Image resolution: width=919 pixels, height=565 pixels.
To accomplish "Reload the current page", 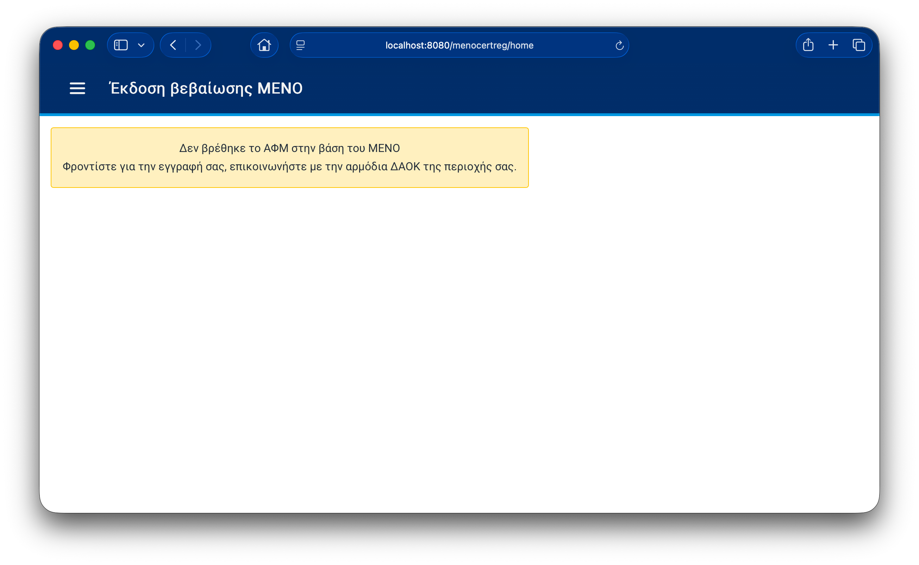I will click(x=619, y=46).
